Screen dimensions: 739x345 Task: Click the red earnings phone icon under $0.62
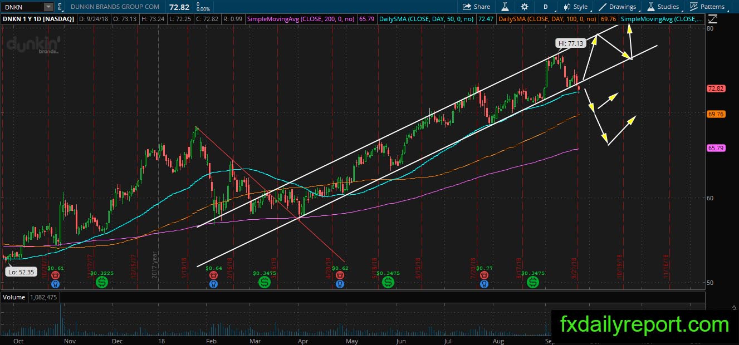click(339, 275)
